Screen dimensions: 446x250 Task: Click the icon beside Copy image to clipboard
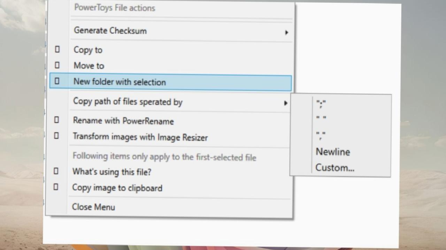(x=56, y=187)
